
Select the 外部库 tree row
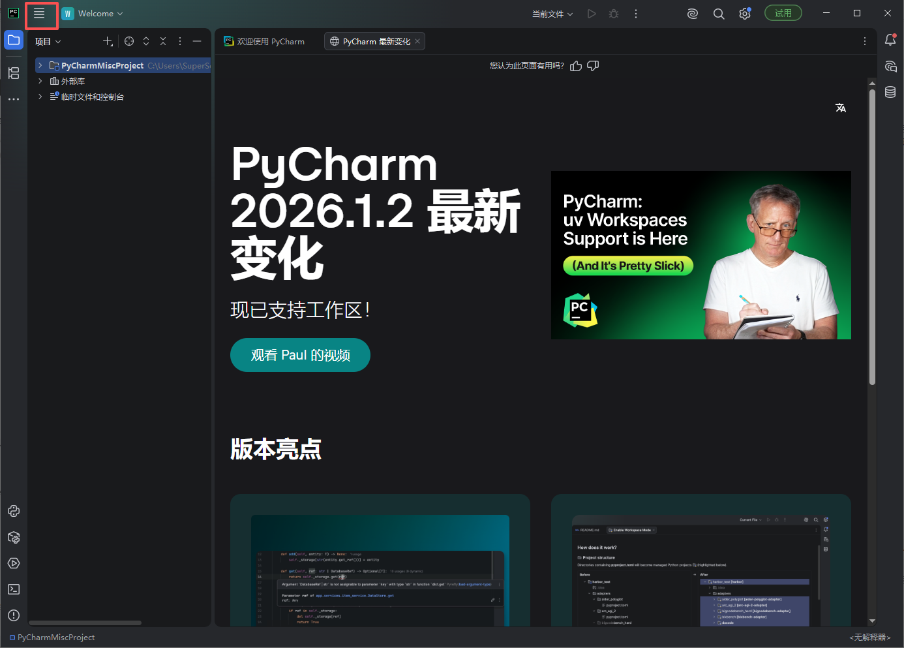pos(123,81)
